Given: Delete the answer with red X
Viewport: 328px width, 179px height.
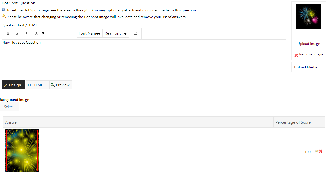Looking at the screenshot, I should [x=321, y=151].
